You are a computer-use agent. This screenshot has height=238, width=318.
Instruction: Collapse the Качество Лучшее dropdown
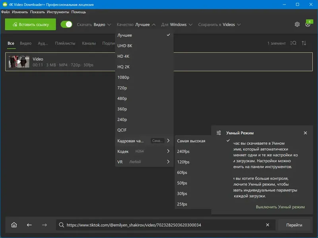tap(136, 25)
